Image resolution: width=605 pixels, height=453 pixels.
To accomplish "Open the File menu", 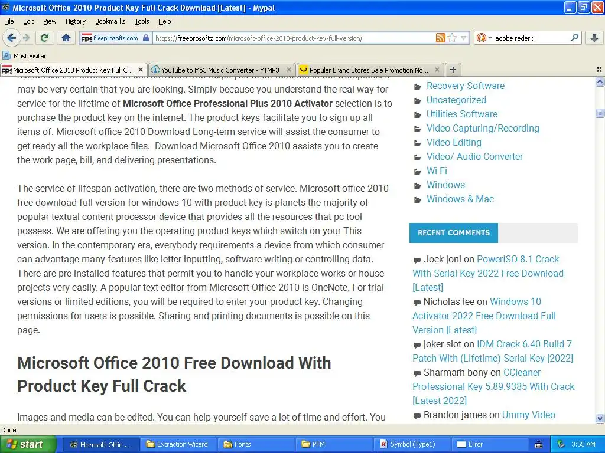I will click(9, 21).
